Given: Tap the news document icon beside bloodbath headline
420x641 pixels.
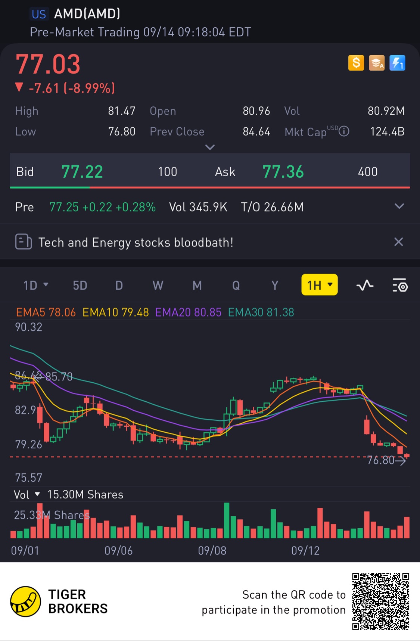Looking at the screenshot, I should point(23,242).
